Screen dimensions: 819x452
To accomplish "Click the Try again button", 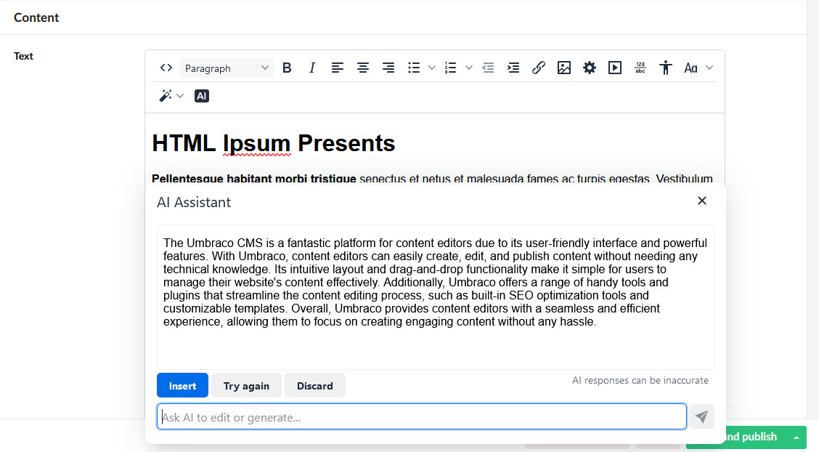I will 247,386.
